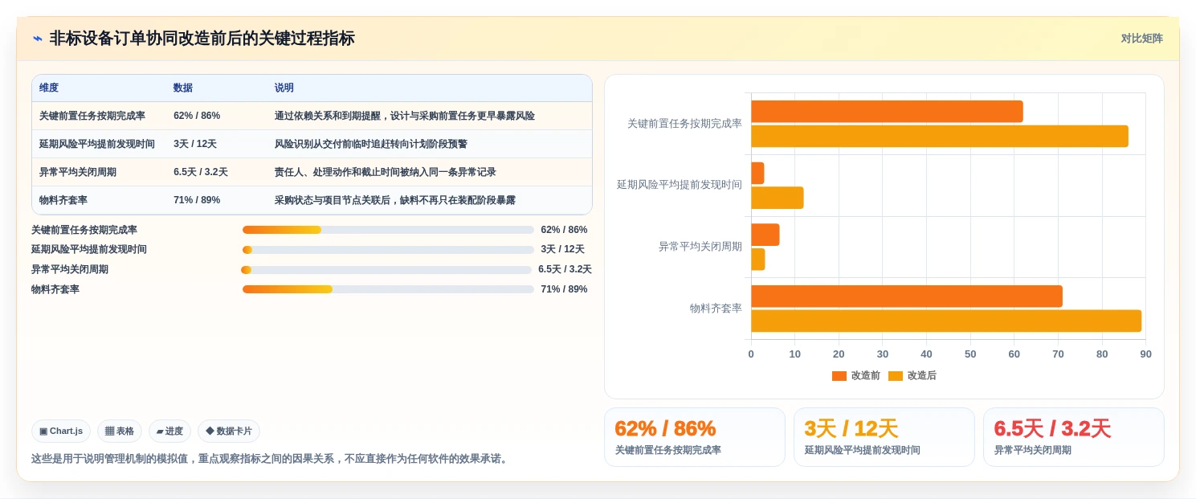Click the 数据 column header
Viewport: 1196px width, 499px height.
tap(183, 88)
